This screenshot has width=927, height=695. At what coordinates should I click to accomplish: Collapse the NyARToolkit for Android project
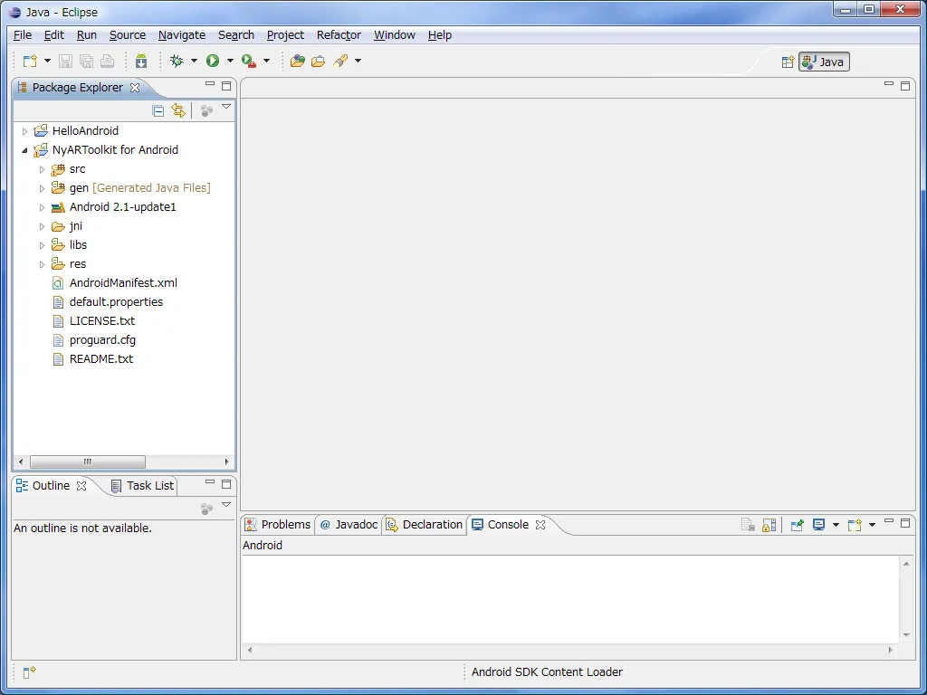[24, 150]
